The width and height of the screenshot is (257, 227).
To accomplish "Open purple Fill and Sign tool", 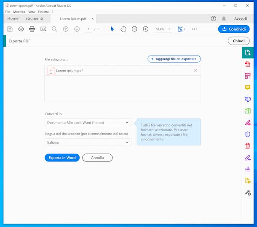I will tap(248, 158).
